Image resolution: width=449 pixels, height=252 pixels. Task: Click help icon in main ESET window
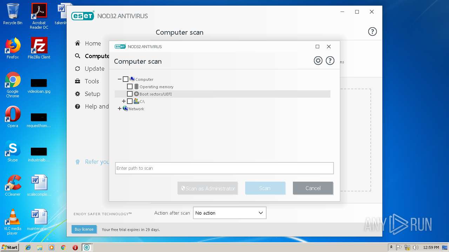click(x=372, y=31)
